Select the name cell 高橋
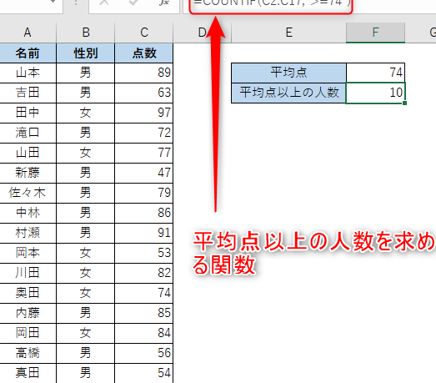 coord(28,354)
